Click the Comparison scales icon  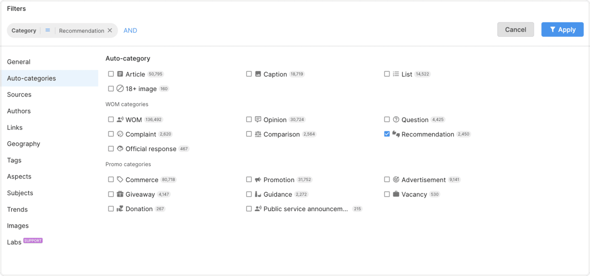pyautogui.click(x=258, y=134)
